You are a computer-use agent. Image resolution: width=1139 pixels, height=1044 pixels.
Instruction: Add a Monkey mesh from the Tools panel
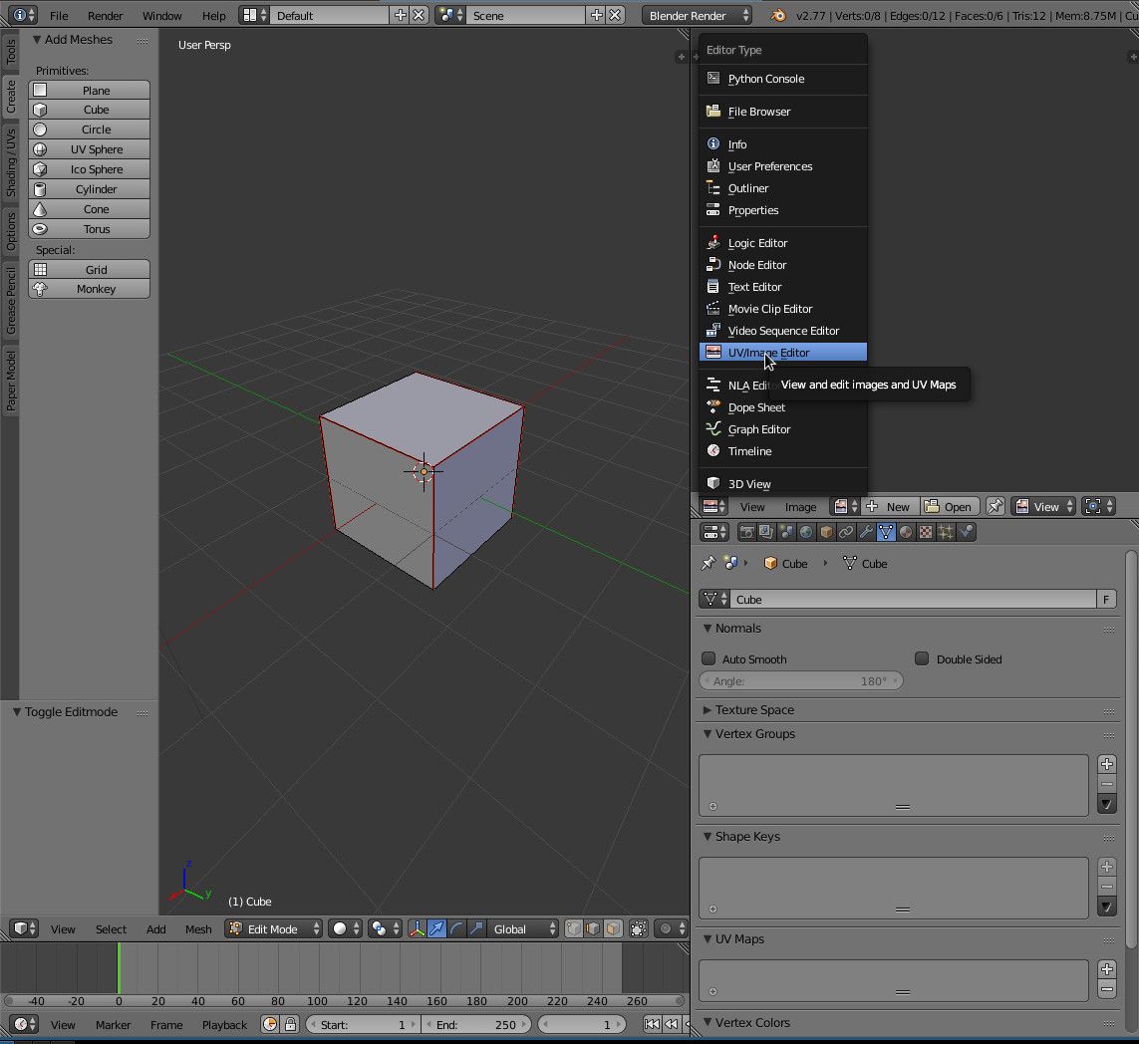pyautogui.click(x=89, y=289)
